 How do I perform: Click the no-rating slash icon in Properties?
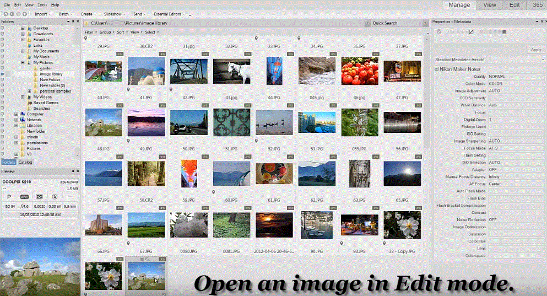(x=472, y=32)
